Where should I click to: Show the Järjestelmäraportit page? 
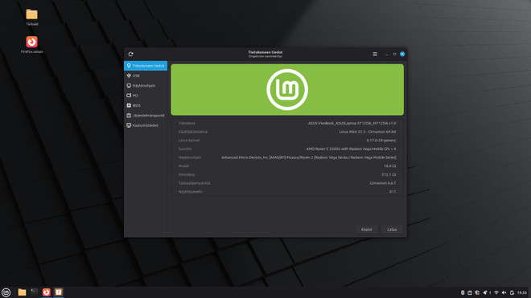click(x=146, y=116)
